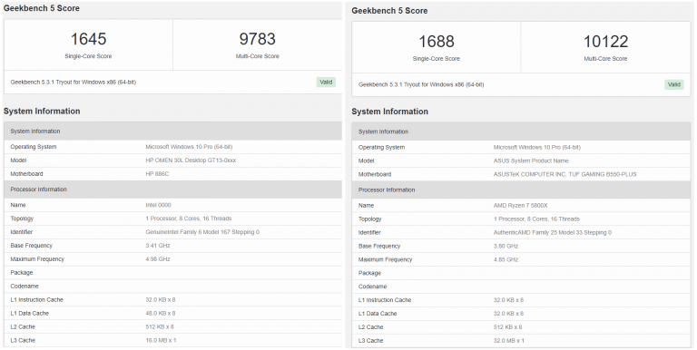Click the 4.98 GHz maximum frequency value
Screen dimensions: 697x350
tap(158, 259)
